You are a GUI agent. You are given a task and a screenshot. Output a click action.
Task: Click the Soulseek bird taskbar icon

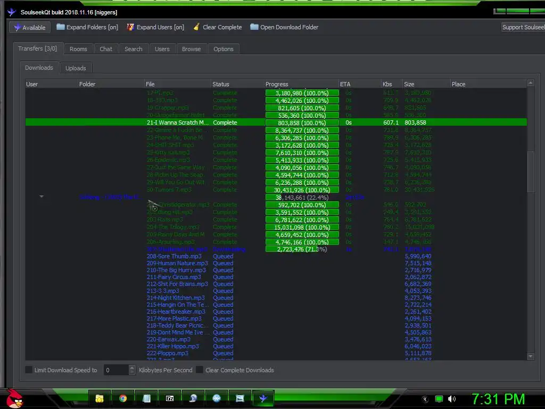pos(263,398)
